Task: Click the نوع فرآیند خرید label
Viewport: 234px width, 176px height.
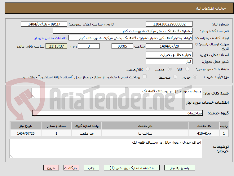Action: (216, 77)
